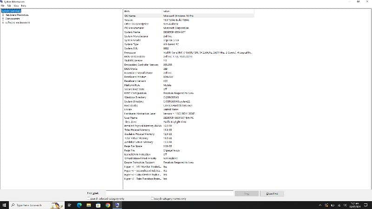Click the System Information taskbar icon
Screen dimensions: 372x209
click(118, 205)
